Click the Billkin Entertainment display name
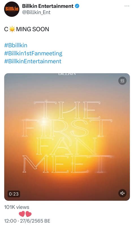This screenshot has width=134, height=226. click(x=48, y=6)
